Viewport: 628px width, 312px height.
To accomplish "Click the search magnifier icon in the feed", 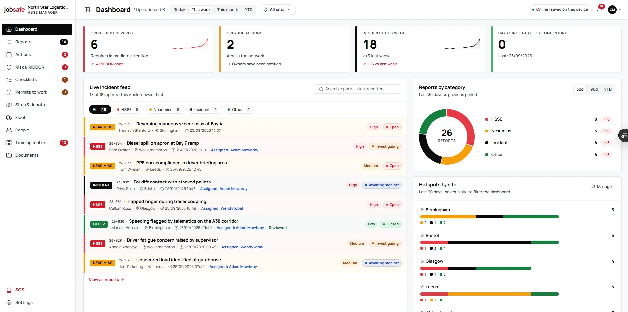I will click(321, 89).
